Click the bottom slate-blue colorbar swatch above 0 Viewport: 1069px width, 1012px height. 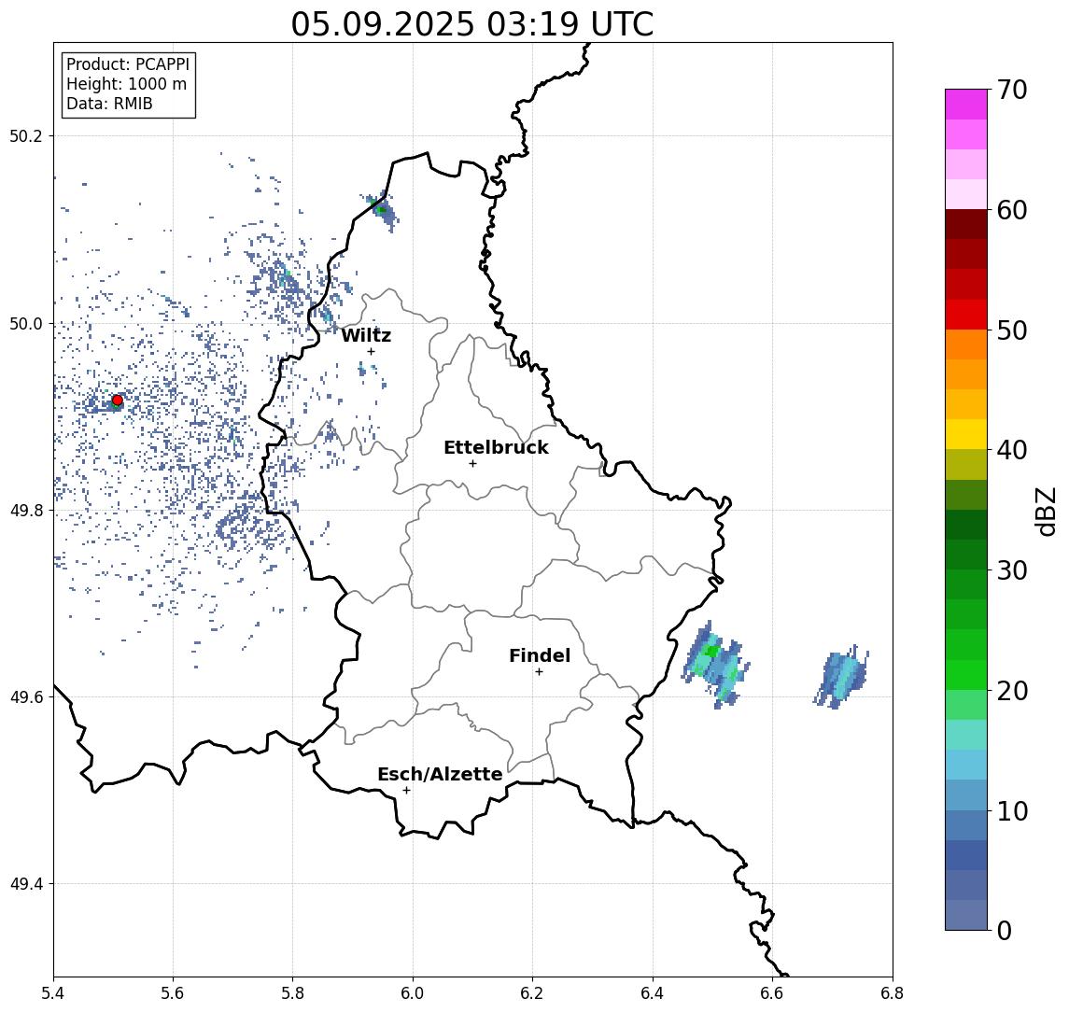pyautogui.click(x=966, y=915)
